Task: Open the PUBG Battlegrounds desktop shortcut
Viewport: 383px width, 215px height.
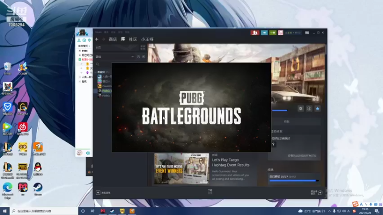Action: (23, 171)
